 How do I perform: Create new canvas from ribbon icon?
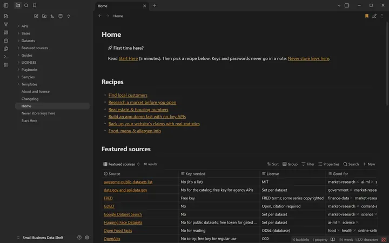pyautogui.click(x=6, y=32)
